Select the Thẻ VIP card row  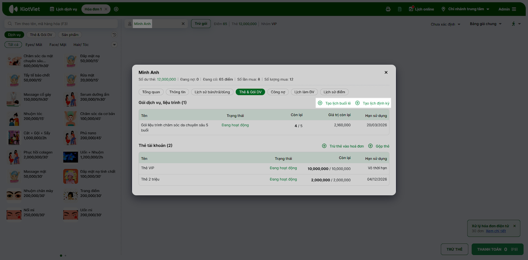[x=264, y=169]
